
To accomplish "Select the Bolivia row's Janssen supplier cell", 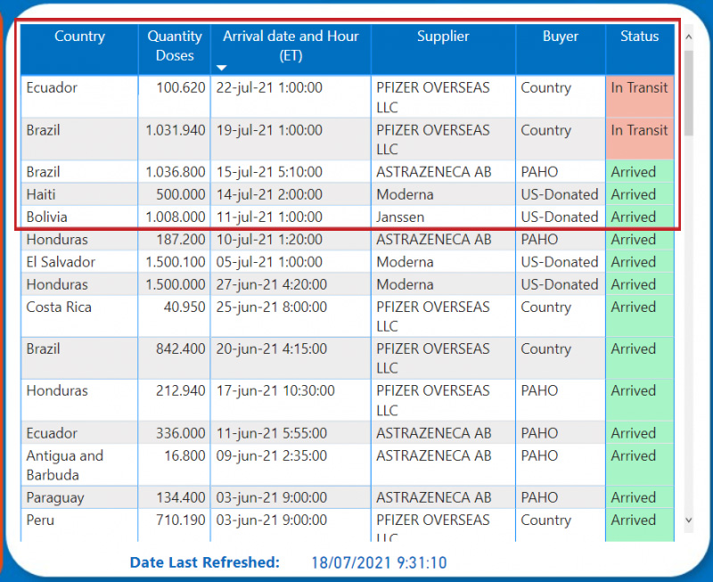I will coord(400,217).
